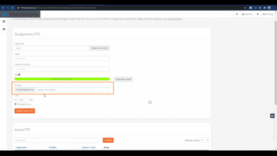Open the wpziomco user menu

pos(247,14)
